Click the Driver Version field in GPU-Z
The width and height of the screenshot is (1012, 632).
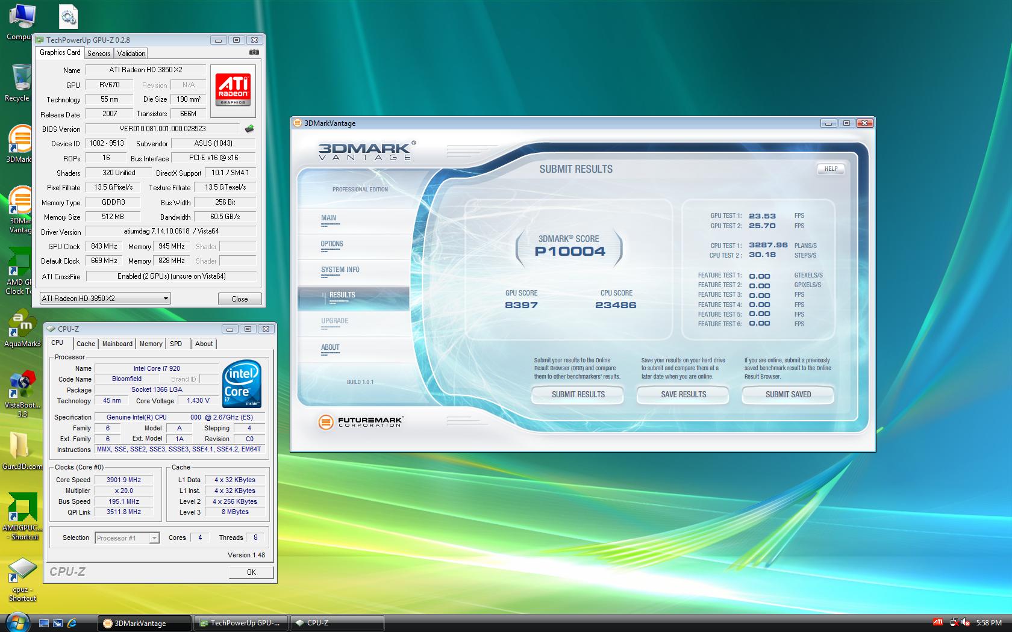(171, 231)
